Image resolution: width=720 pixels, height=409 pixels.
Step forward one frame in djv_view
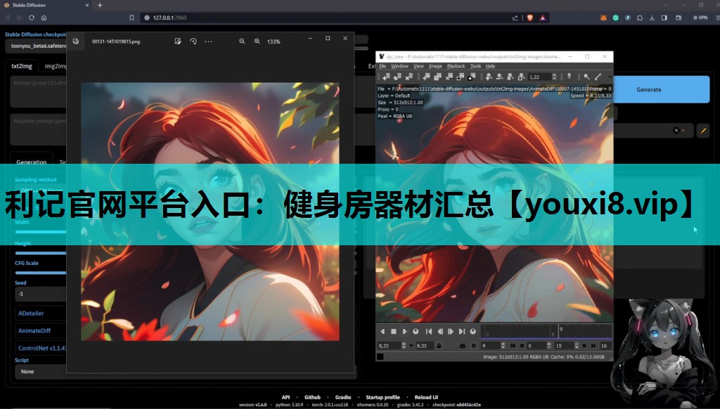coord(451,332)
